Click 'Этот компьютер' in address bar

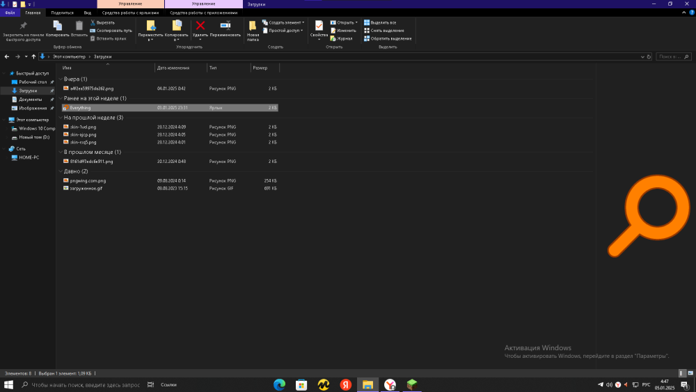69,57
